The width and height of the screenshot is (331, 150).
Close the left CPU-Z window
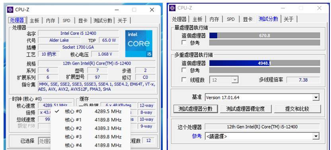152,10
